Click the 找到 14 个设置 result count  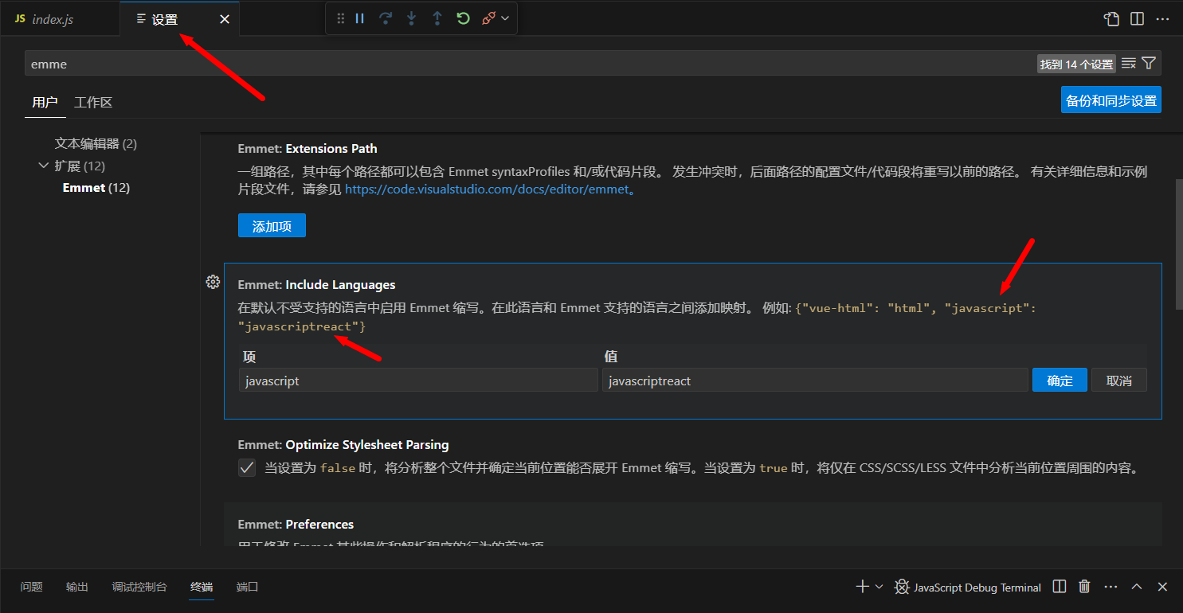(1076, 64)
